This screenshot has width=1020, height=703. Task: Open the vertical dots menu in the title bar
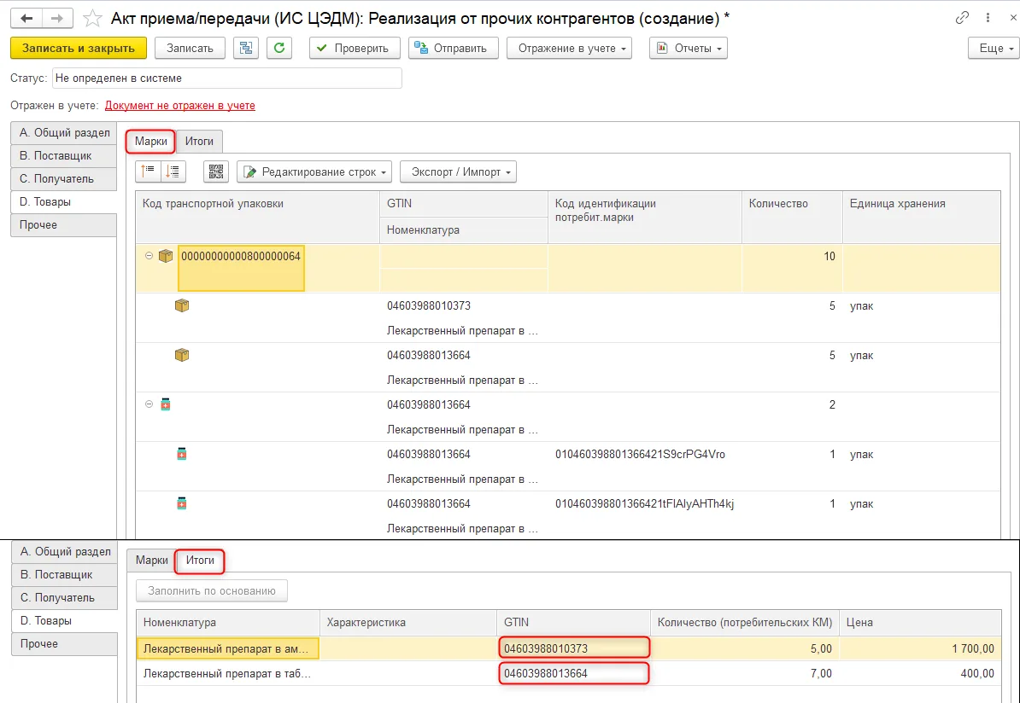point(988,18)
